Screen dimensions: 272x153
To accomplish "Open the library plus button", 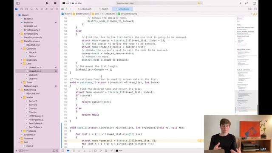I will coord(241,3).
